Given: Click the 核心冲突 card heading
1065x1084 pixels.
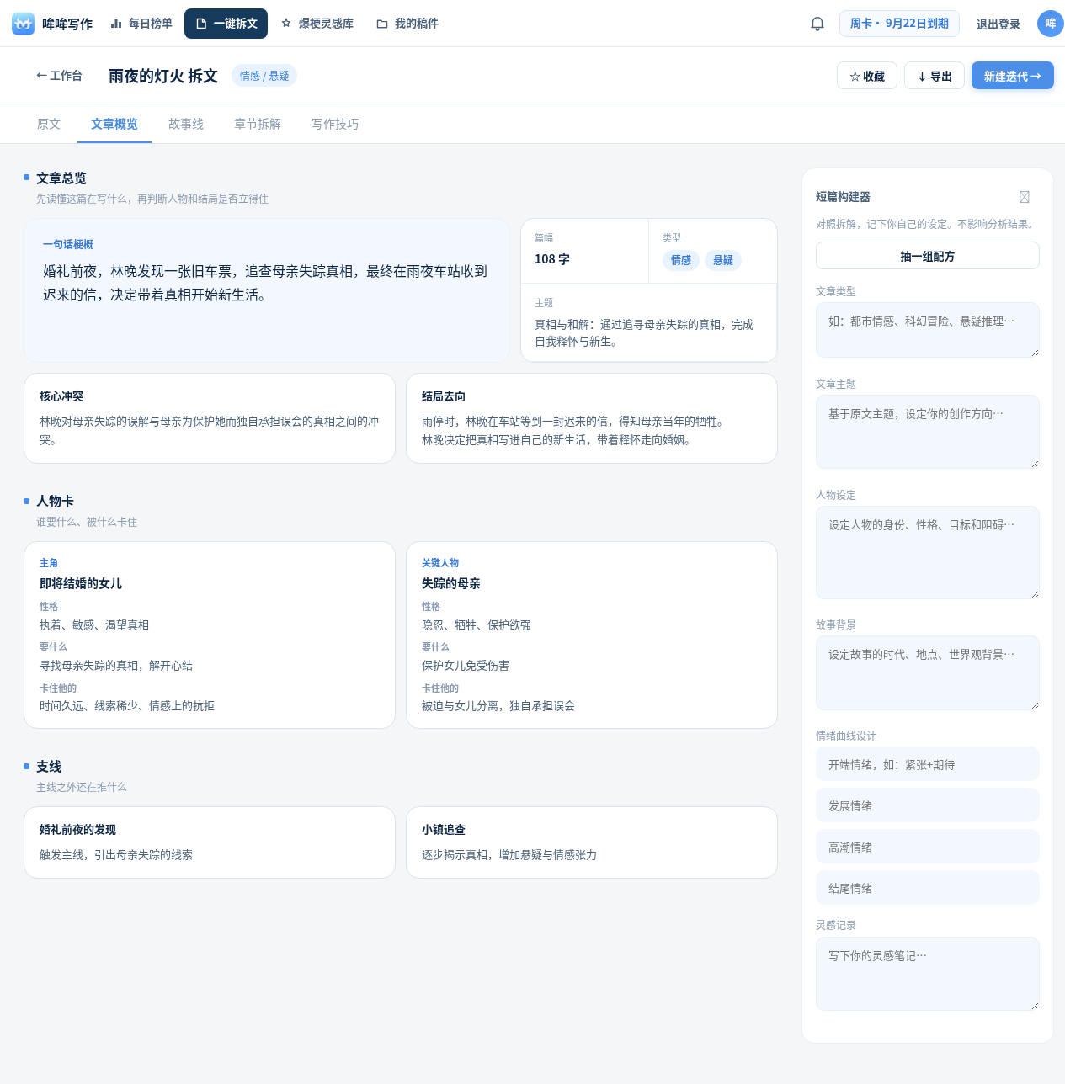Looking at the screenshot, I should (x=61, y=396).
